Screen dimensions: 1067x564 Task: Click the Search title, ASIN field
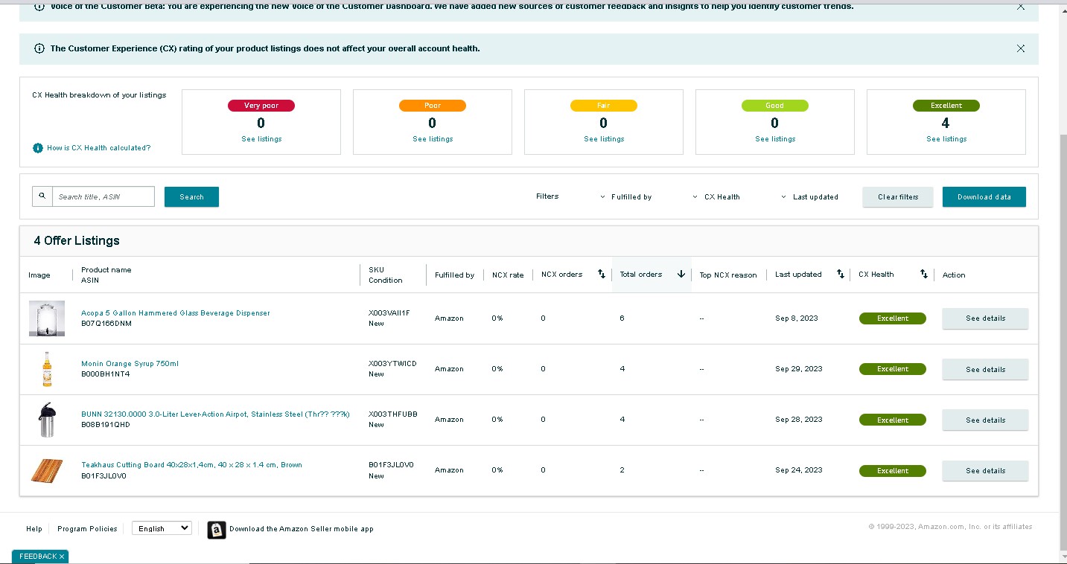click(103, 196)
